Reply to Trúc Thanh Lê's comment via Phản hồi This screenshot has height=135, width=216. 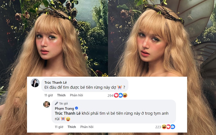(x=76, y=95)
